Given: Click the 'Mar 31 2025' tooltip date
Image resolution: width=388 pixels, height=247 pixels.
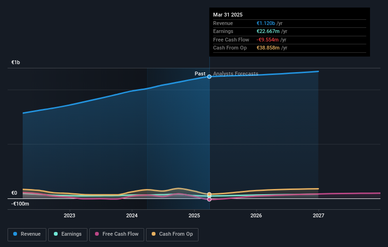Looking at the screenshot, I should click(x=228, y=15).
